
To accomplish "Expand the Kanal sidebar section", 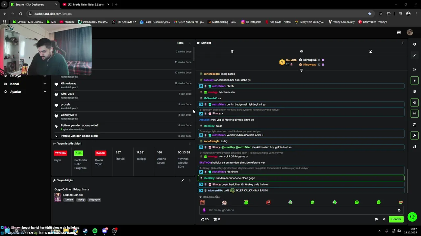I will coord(26,84).
